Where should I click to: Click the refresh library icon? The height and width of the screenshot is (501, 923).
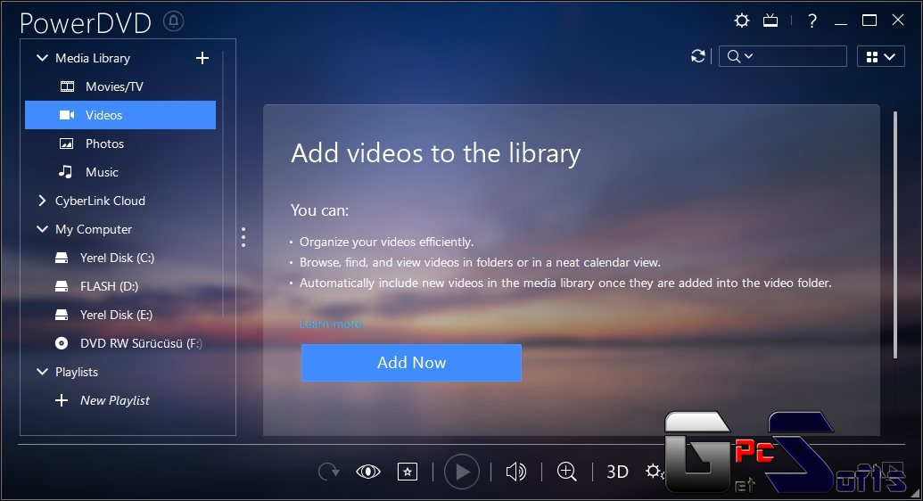pos(698,56)
